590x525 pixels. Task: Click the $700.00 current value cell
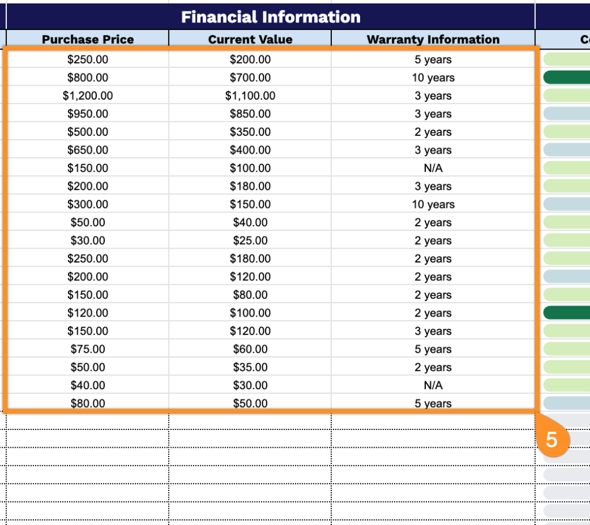click(x=250, y=78)
